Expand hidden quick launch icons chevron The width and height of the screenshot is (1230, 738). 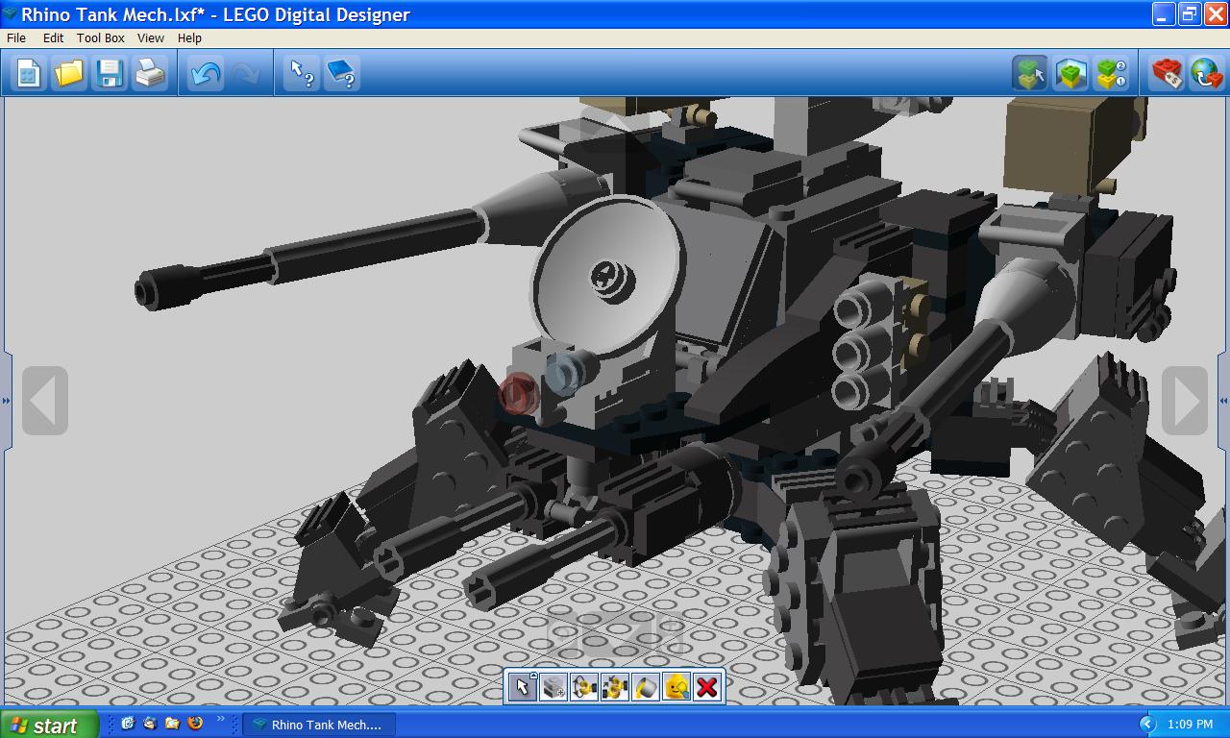coord(220,719)
